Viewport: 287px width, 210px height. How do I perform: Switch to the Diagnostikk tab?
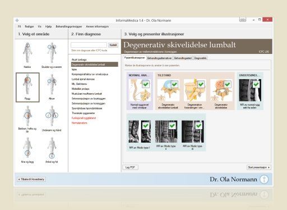tap(200, 58)
